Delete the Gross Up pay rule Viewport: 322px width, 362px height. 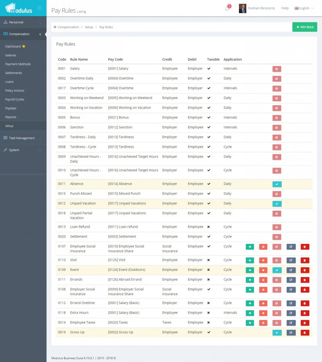[305, 332]
